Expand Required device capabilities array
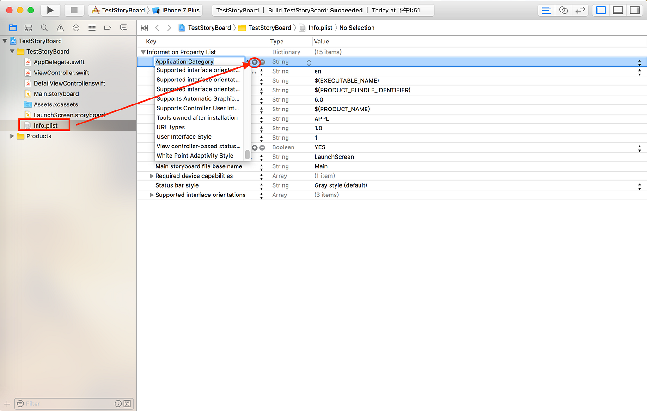647x411 pixels. (x=152, y=176)
